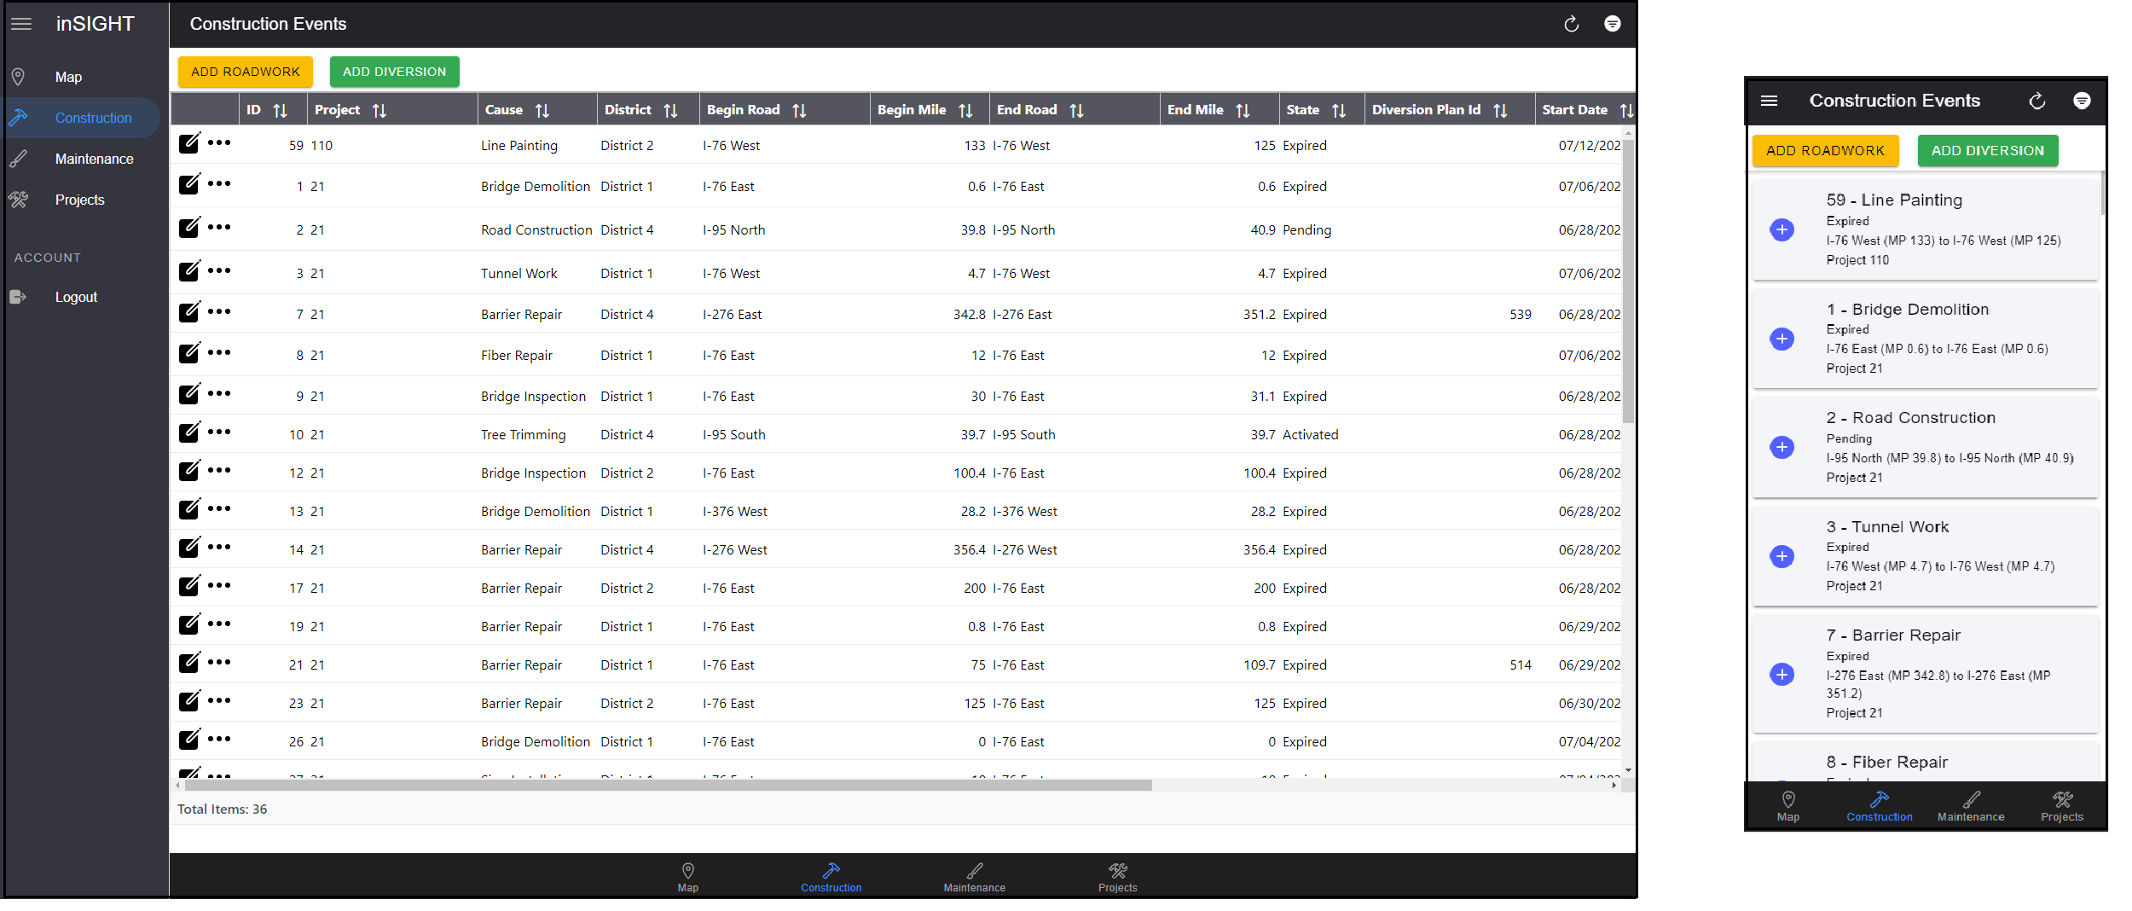The height and width of the screenshot is (911, 2132).
Task: Open Projects tab in mobile bottom bar
Action: [x=2061, y=806]
